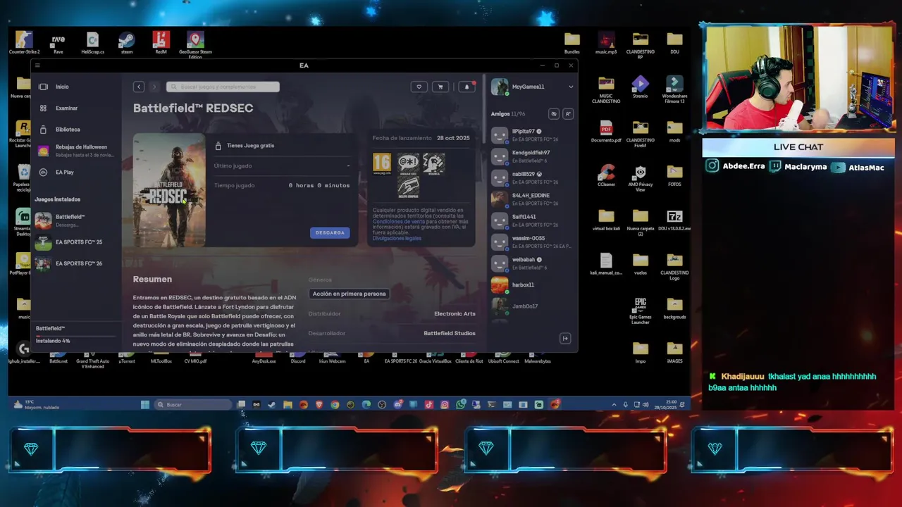Open Counter-Strike 2 desktop icon
The image size is (902, 507).
pos(24,43)
